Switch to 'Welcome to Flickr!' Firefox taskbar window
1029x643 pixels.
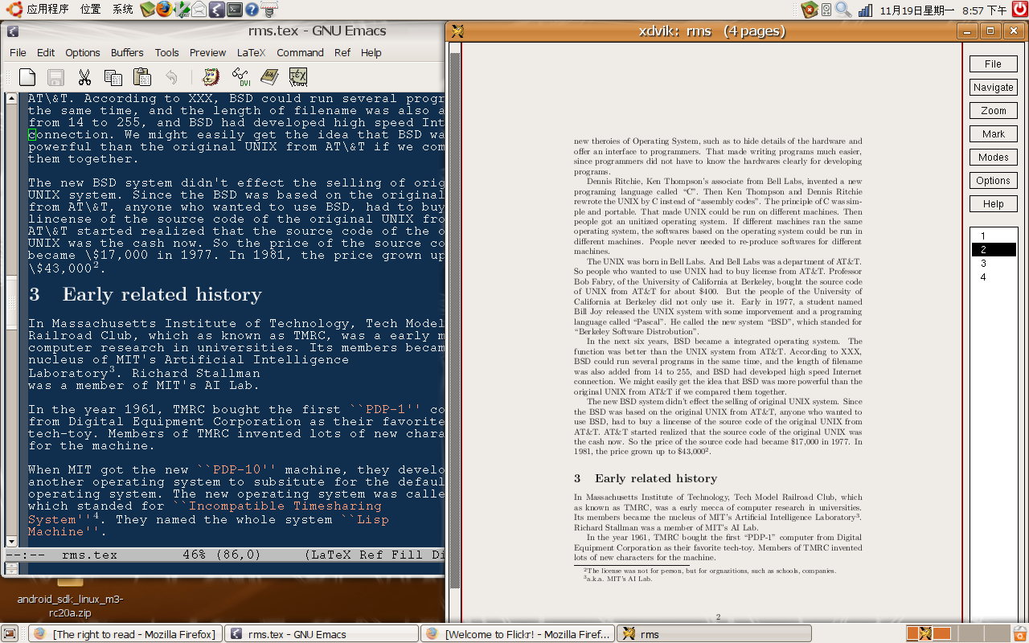point(517,634)
